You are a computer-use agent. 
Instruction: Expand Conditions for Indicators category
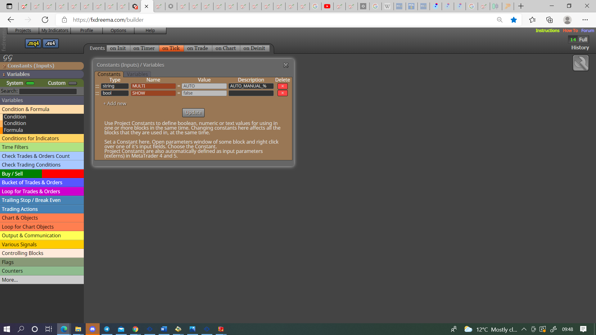(42, 138)
